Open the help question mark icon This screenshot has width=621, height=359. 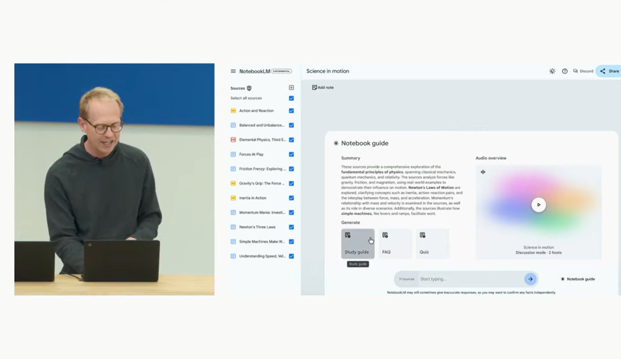(565, 71)
